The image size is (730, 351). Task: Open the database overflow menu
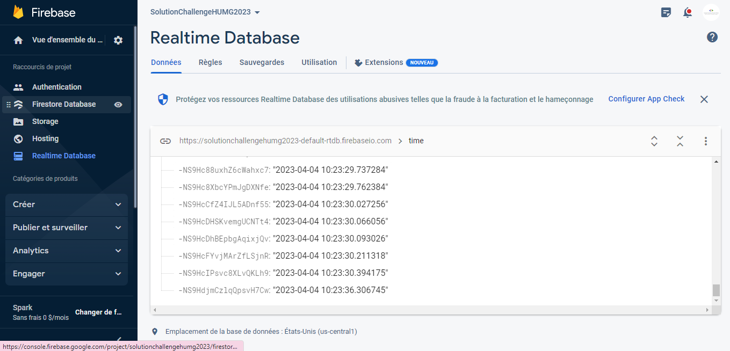705,141
